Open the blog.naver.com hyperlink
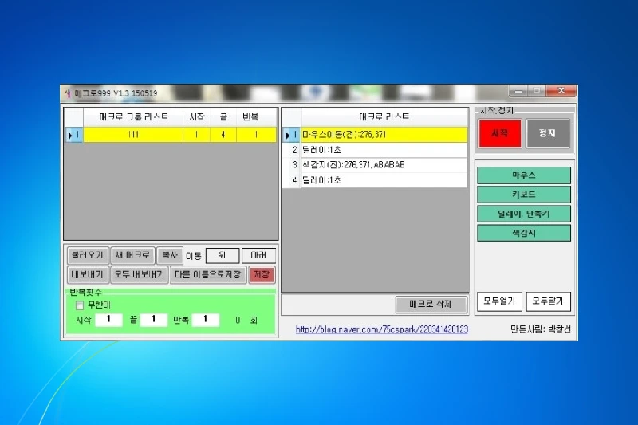 tap(382, 329)
